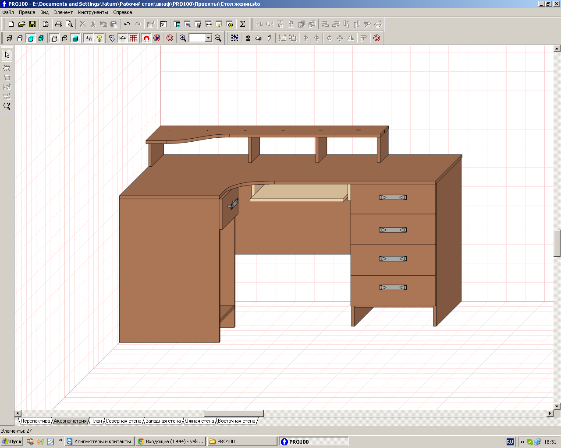Click the red target center-view icon
The image size is (561, 448).
coord(170,38)
